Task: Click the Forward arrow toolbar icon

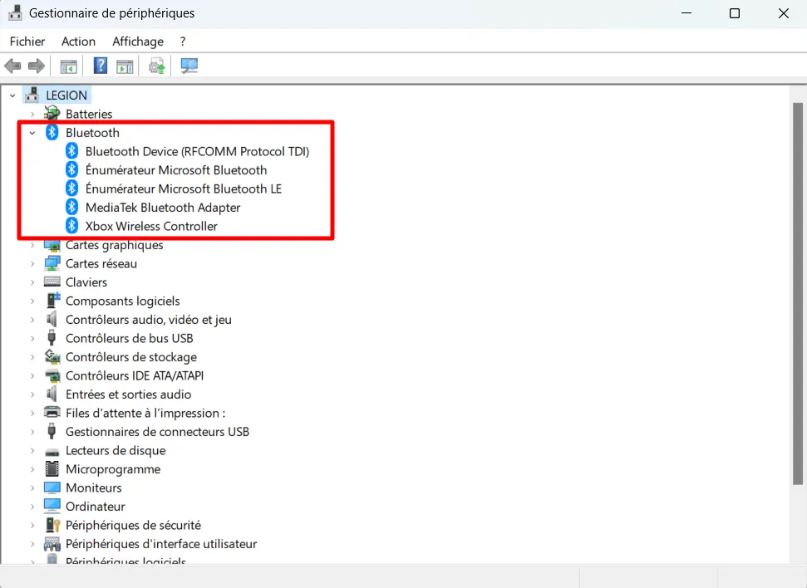Action: (x=37, y=66)
